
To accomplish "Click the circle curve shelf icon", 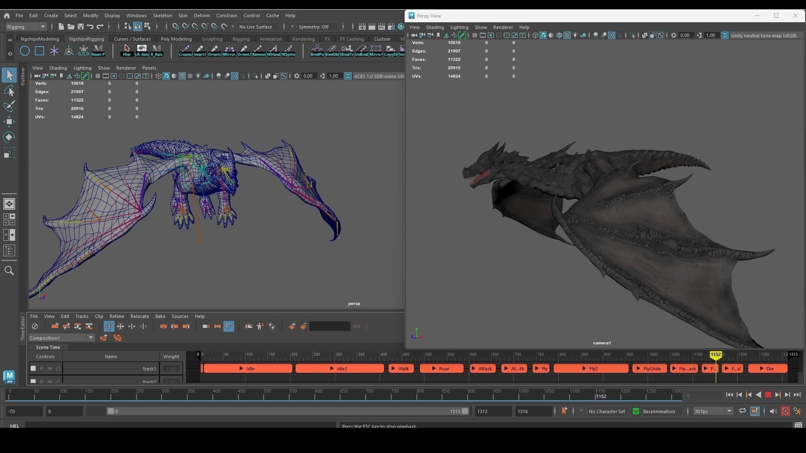I will [x=25, y=51].
